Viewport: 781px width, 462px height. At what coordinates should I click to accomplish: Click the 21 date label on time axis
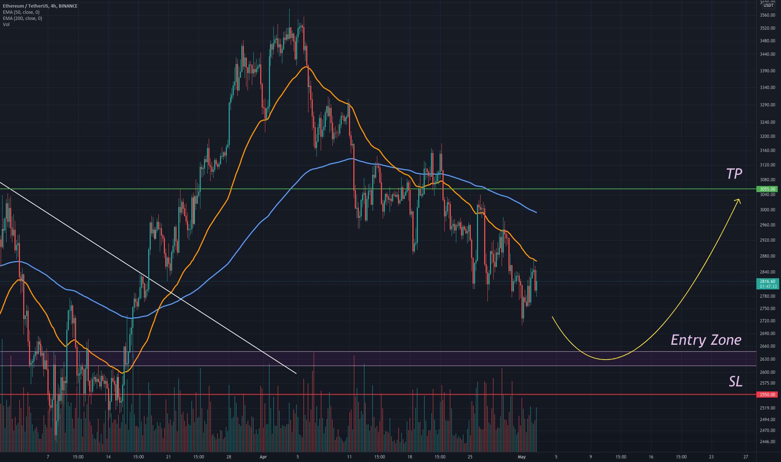(x=168, y=457)
